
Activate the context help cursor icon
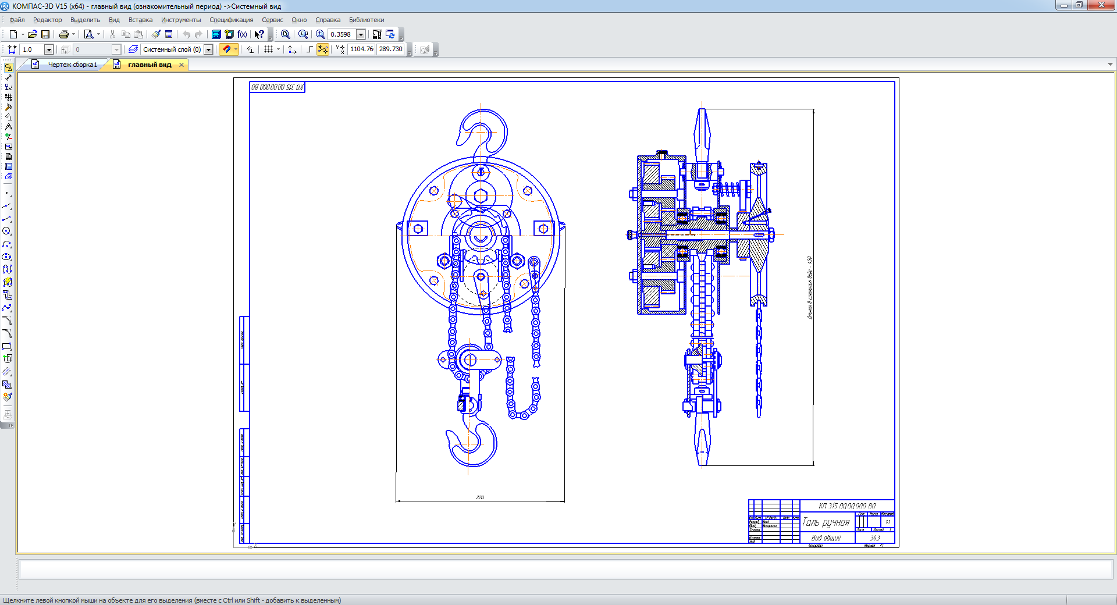point(259,34)
